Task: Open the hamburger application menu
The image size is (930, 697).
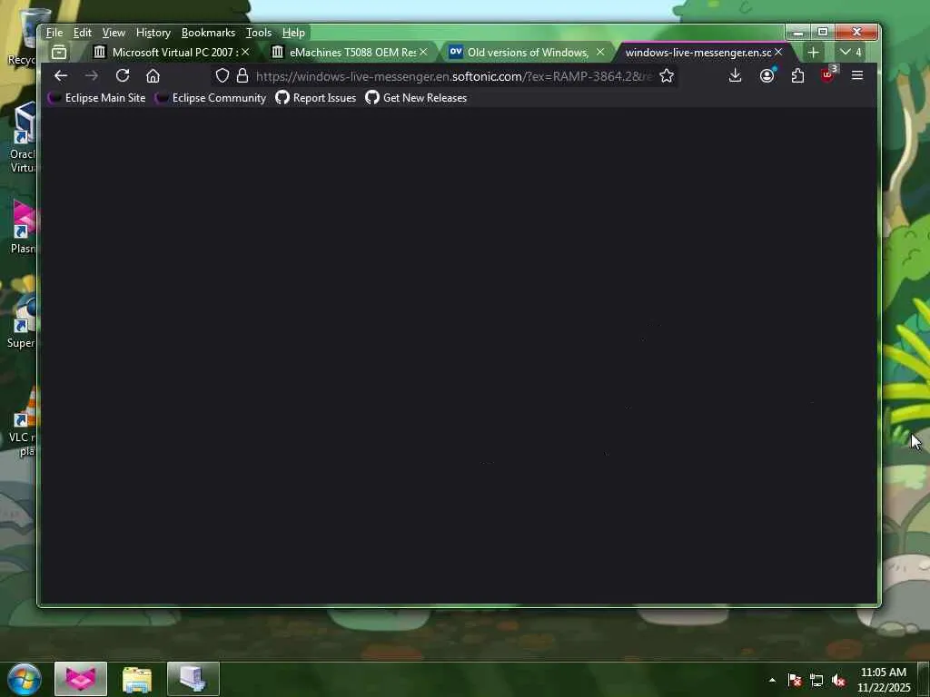Action: point(857,76)
